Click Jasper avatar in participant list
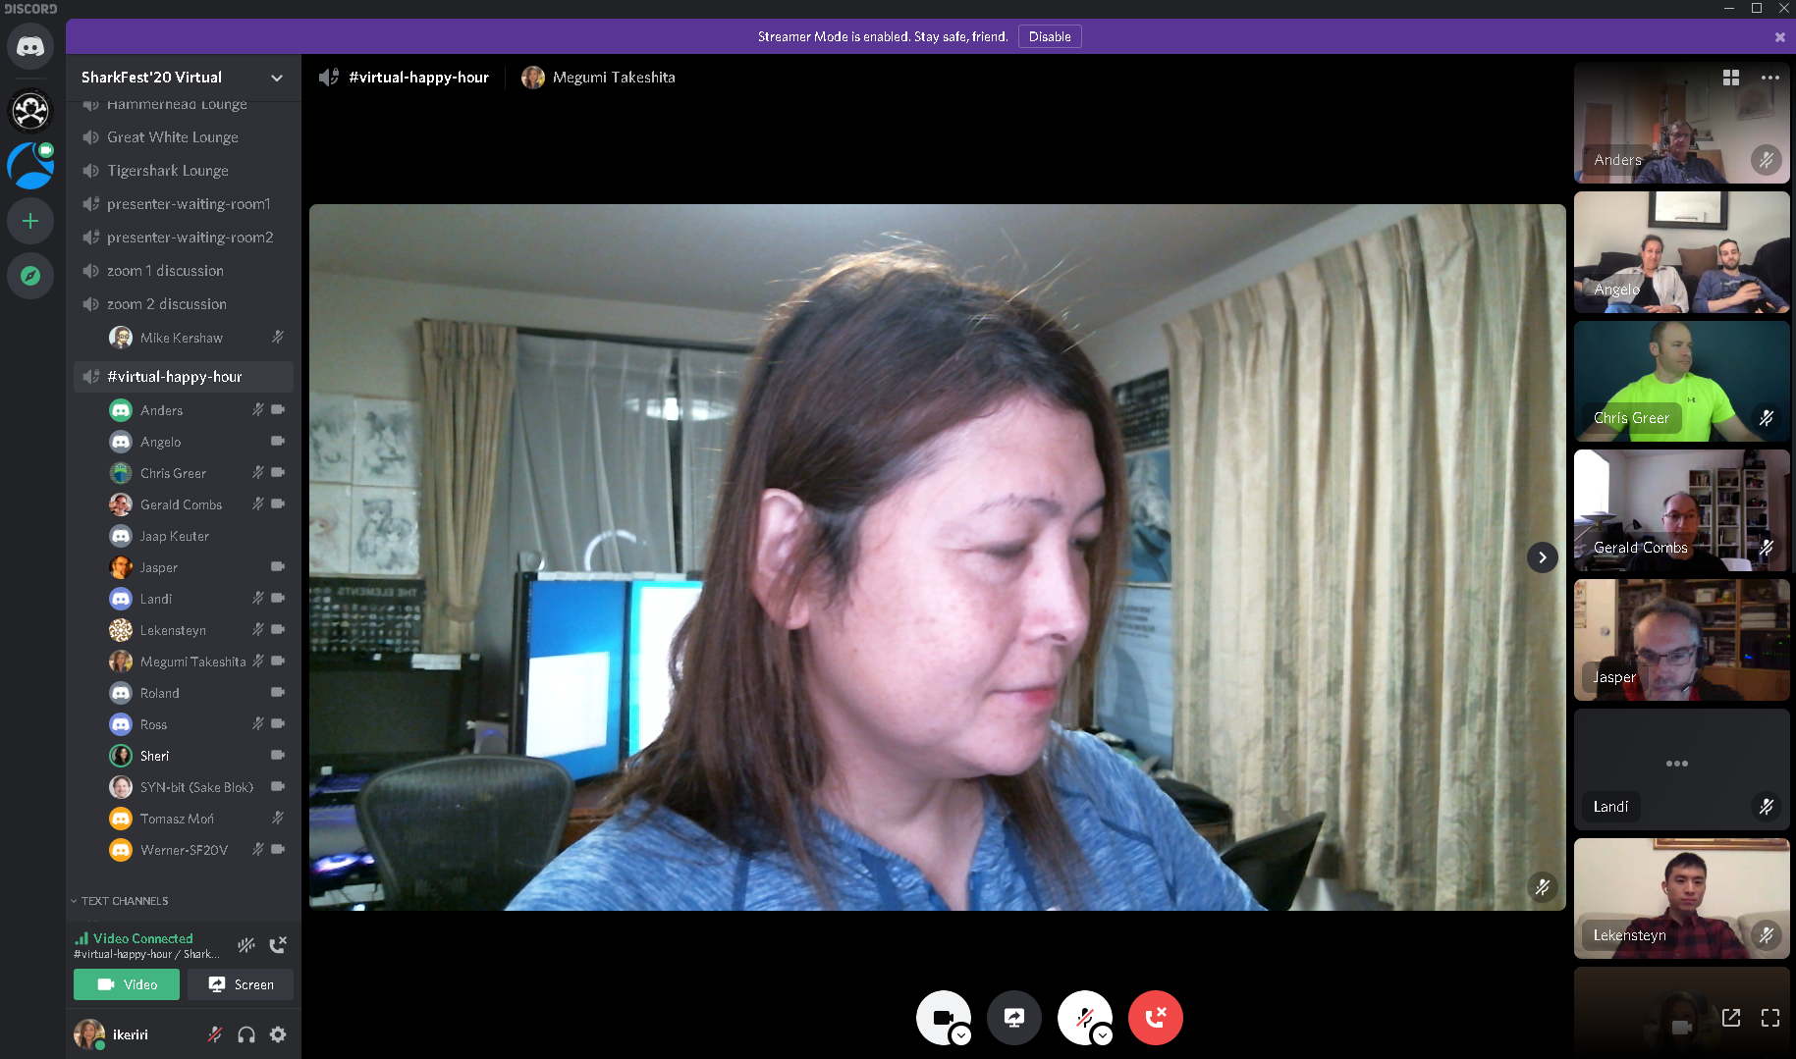1796x1059 pixels. (x=121, y=567)
